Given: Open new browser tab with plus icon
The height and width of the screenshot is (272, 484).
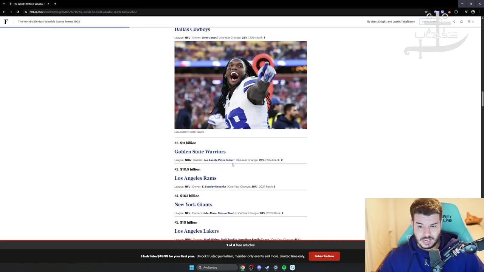Looking at the screenshot, I should point(55,4).
